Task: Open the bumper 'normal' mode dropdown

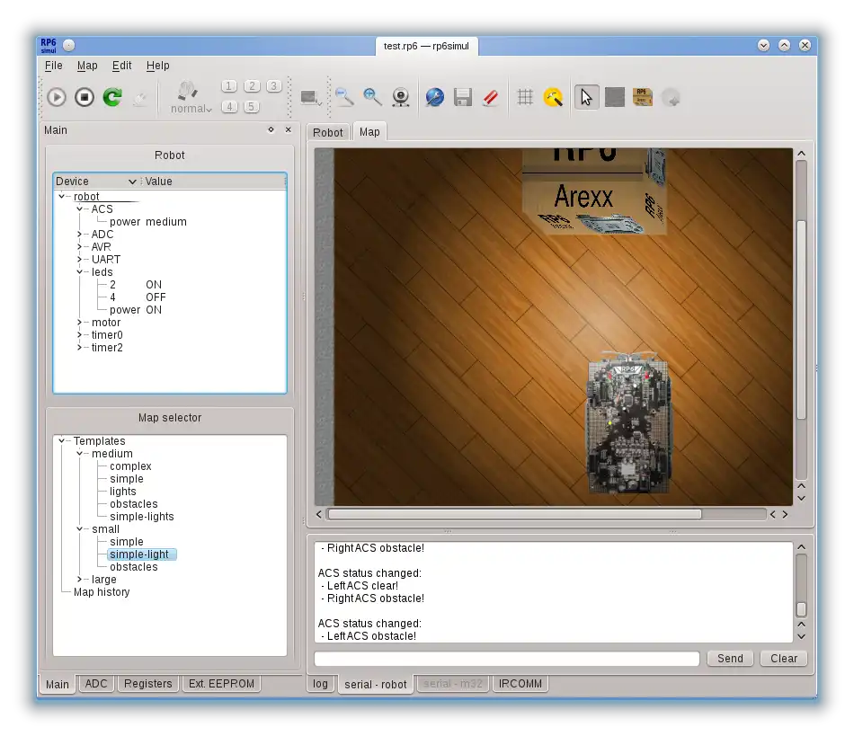Action: [191, 98]
